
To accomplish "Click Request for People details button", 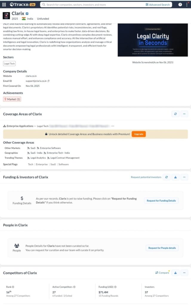I will 162,248.
